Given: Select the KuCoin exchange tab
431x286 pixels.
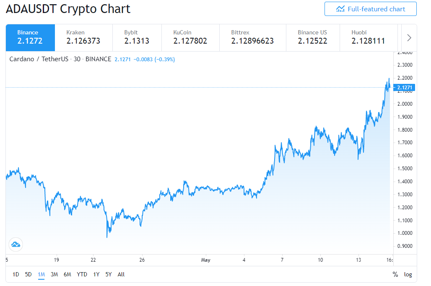Looking at the screenshot, I should click(x=190, y=38).
